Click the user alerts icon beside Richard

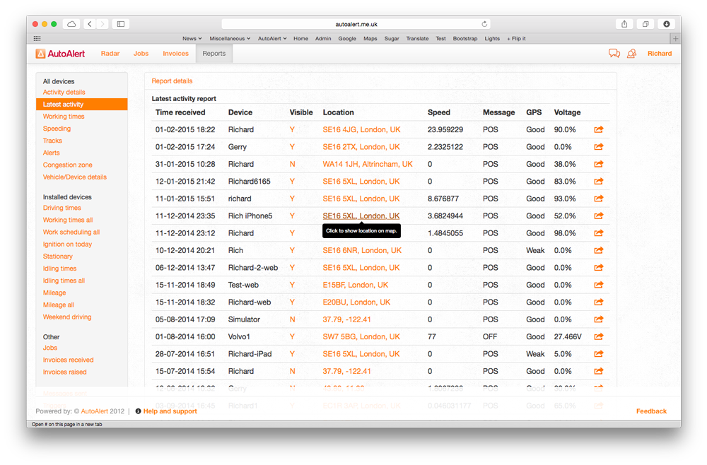[x=631, y=54]
